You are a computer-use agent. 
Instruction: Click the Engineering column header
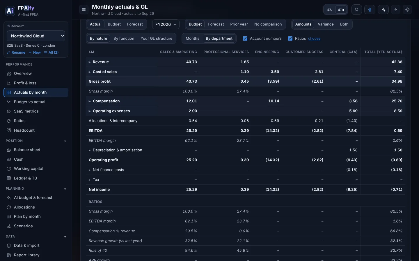pyautogui.click(x=267, y=52)
